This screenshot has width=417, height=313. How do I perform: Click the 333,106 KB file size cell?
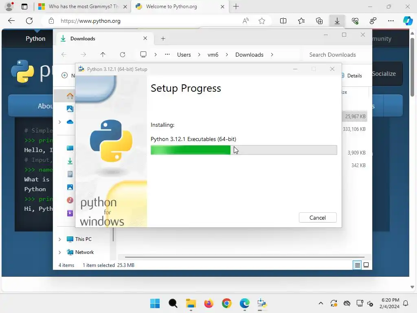pos(354,129)
